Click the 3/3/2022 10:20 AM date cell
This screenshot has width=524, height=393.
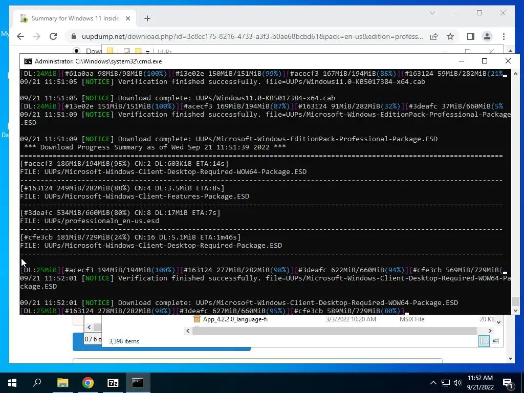point(351,319)
